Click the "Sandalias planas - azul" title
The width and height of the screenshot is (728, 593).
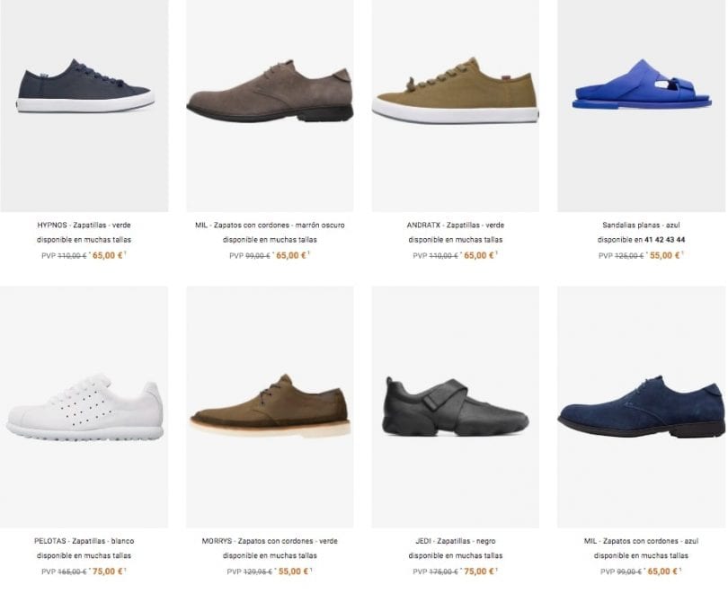coord(642,226)
